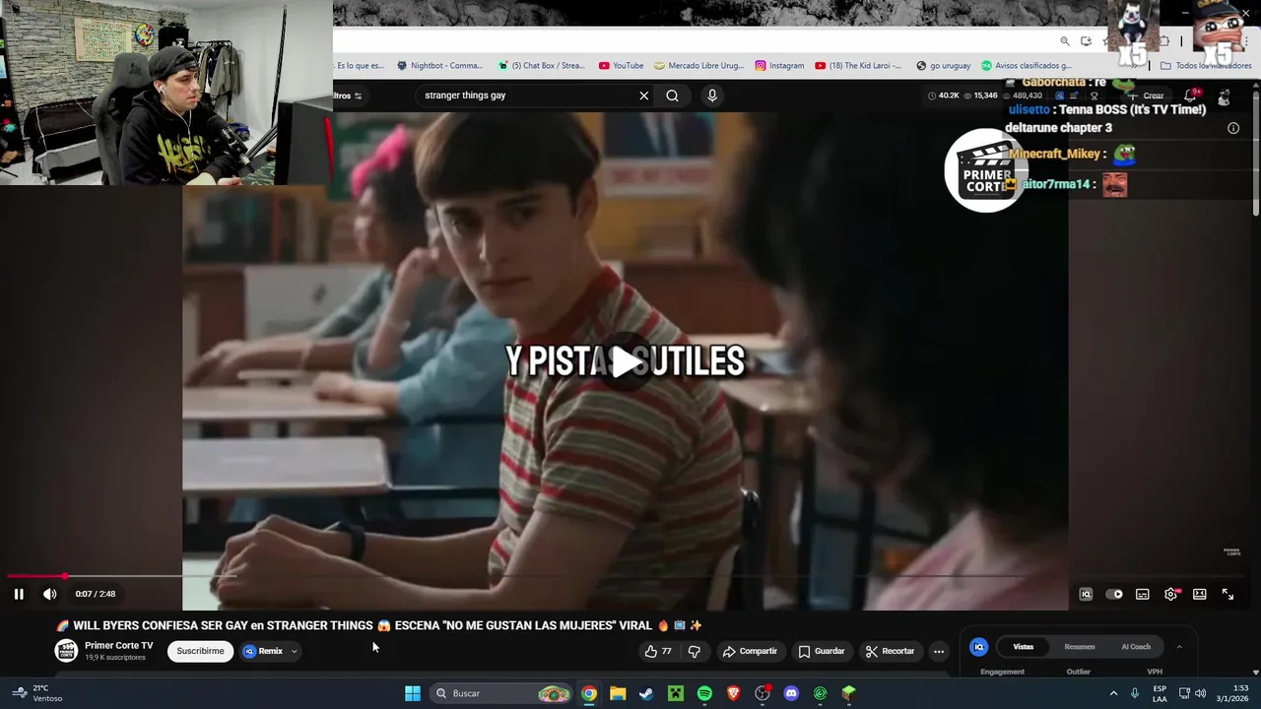The width and height of the screenshot is (1261, 709).
Task: Open the Nightbot bookmark
Action: (x=439, y=66)
